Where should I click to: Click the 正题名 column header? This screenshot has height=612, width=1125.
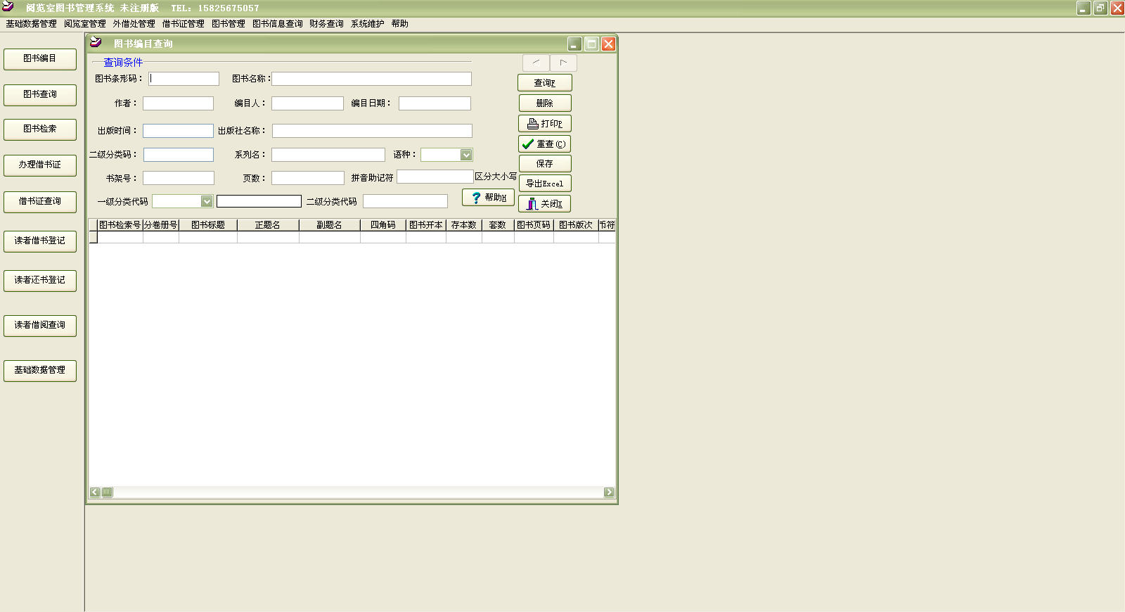[268, 225]
